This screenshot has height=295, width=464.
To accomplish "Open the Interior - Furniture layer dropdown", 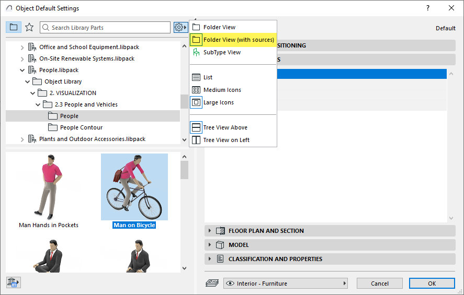I will [286, 284].
